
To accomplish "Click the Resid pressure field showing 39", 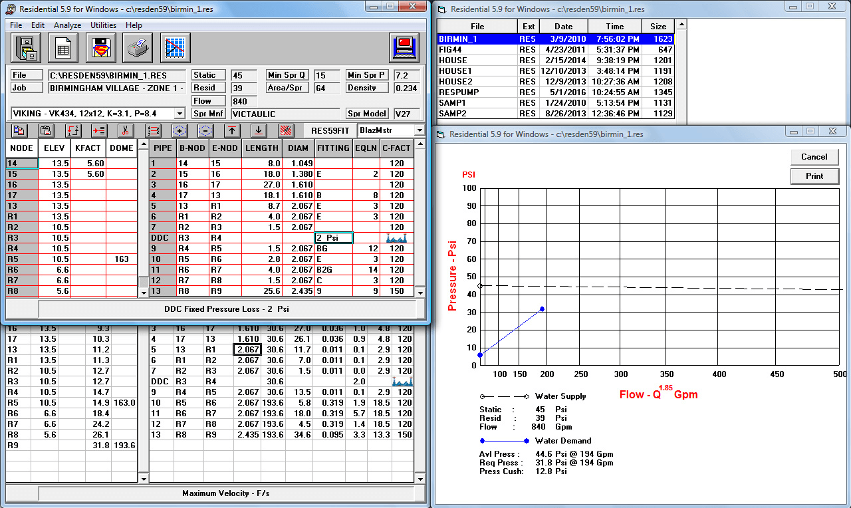I will click(245, 88).
